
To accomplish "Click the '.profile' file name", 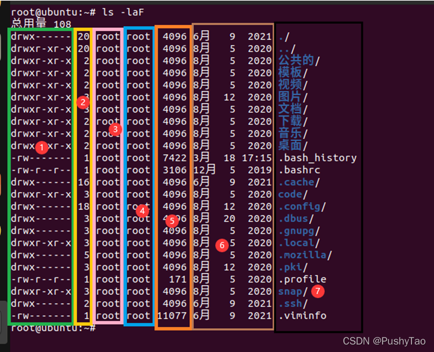I will click(302, 279).
